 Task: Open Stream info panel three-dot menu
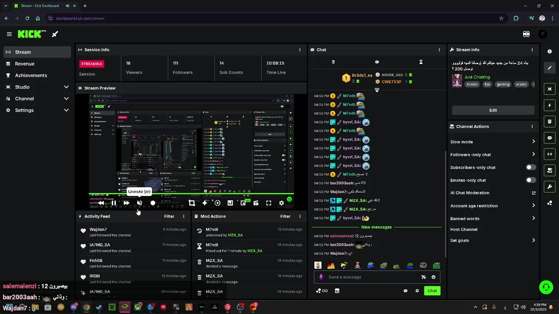(x=532, y=50)
